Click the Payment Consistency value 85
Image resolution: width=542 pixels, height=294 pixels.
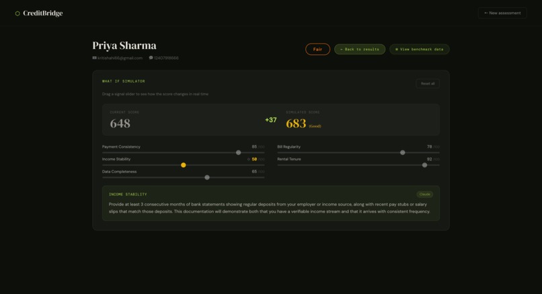(254, 146)
